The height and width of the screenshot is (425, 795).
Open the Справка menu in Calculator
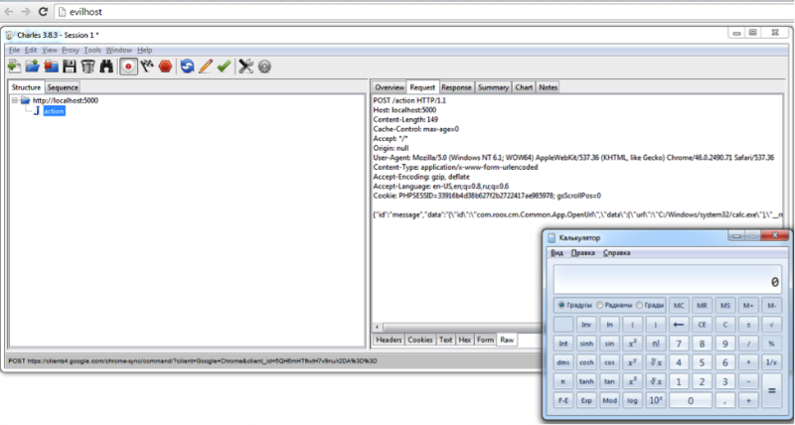coord(616,252)
